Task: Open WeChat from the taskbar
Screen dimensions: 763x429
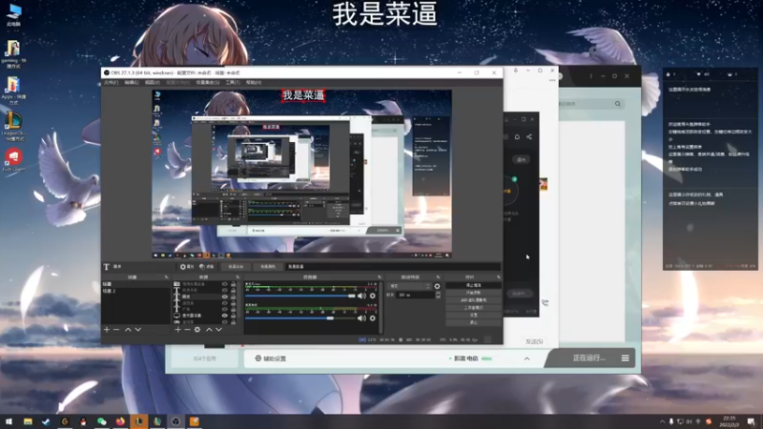Action: [102, 421]
